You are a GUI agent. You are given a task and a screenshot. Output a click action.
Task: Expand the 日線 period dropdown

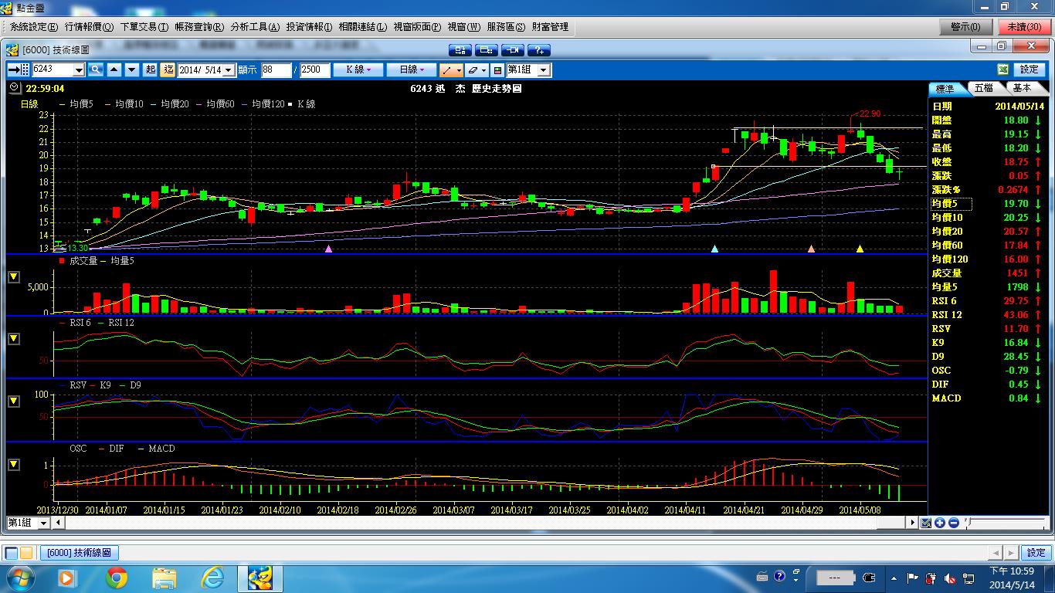coord(412,69)
